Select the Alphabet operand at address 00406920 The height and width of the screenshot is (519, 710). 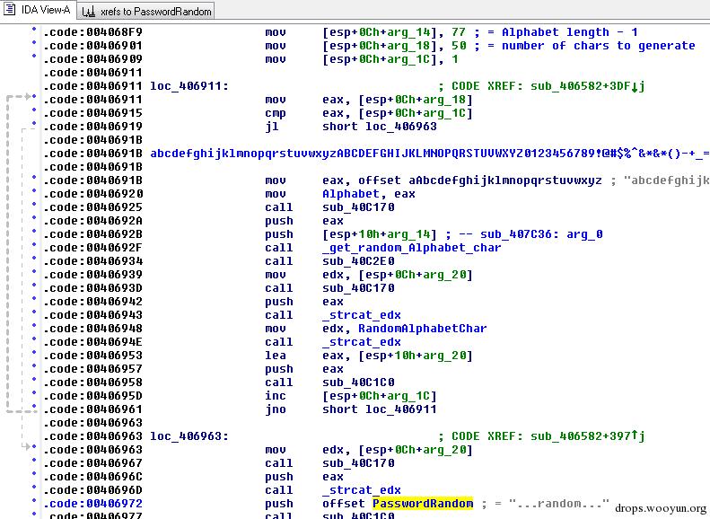coord(351,194)
